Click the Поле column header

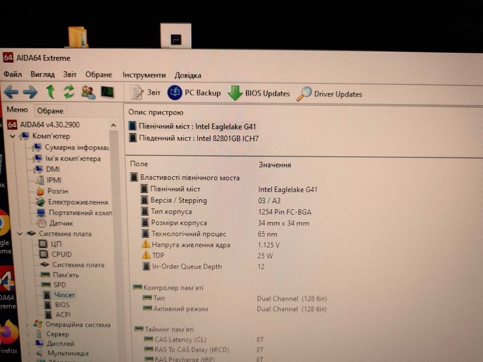coord(139,164)
